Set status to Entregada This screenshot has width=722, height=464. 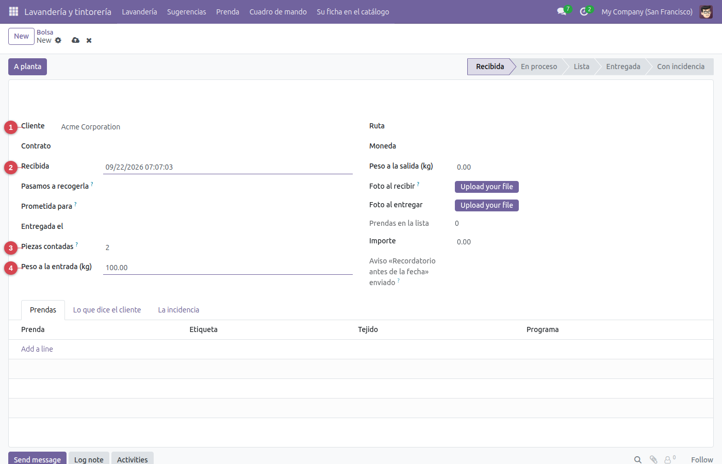click(x=623, y=67)
